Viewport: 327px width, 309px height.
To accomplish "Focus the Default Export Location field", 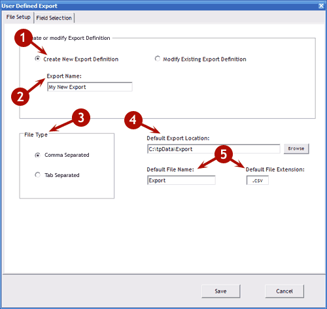I will tap(213, 149).
